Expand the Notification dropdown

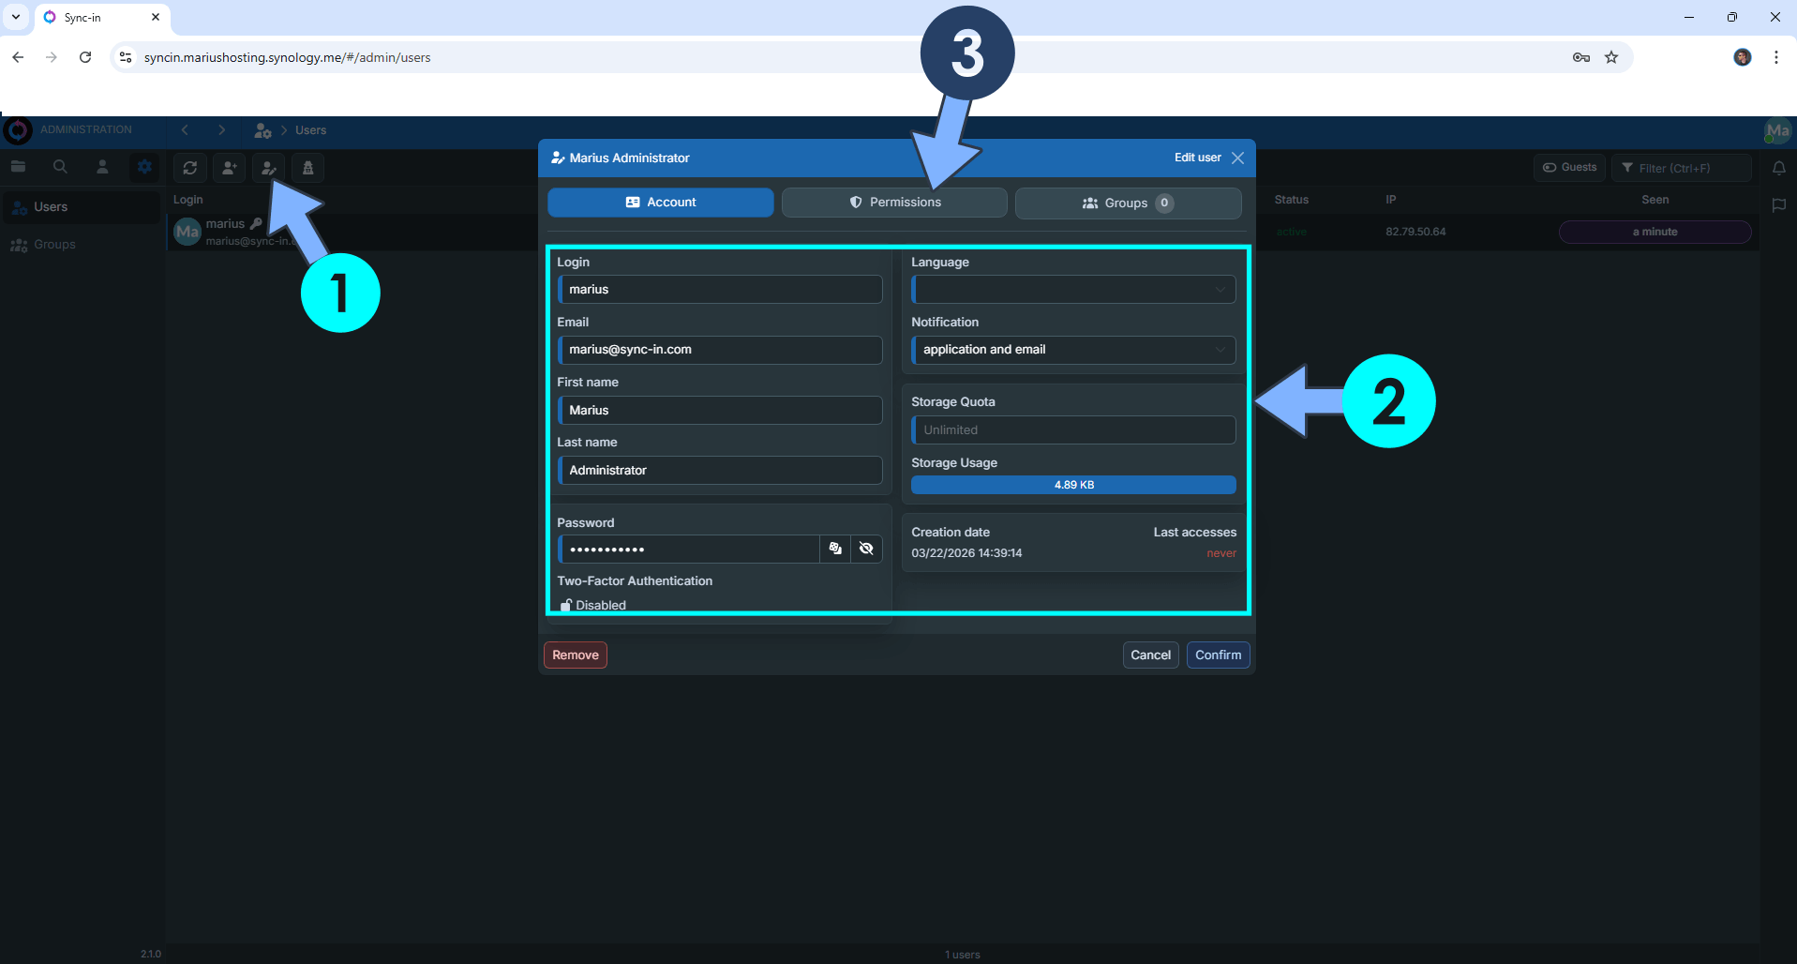[x=1072, y=350]
